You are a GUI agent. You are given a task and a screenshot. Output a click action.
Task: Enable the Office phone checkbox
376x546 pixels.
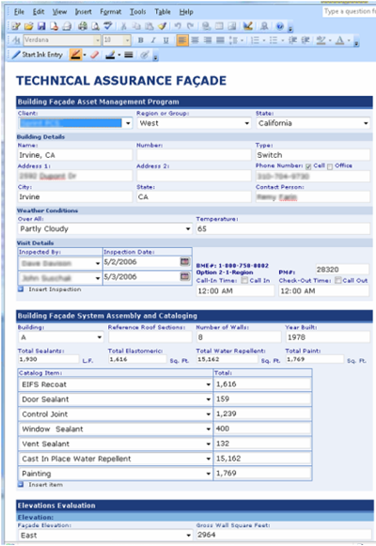(330, 166)
